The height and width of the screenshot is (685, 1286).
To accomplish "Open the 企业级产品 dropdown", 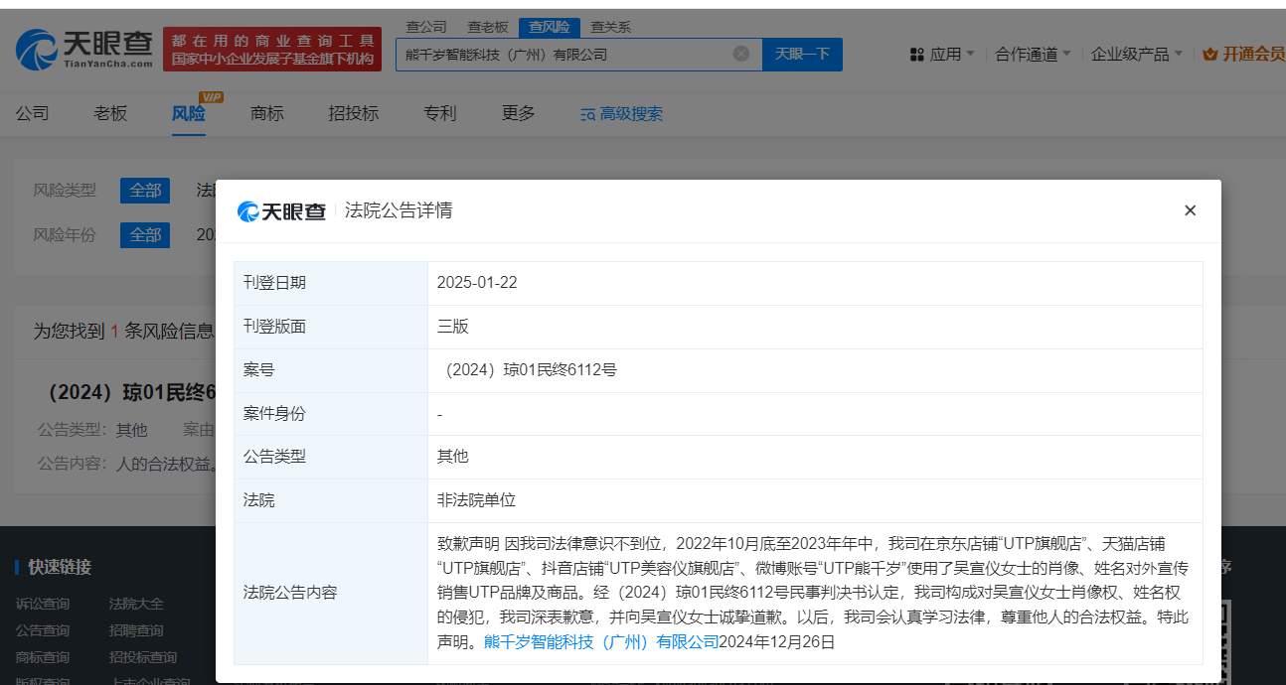I will (x=1136, y=55).
